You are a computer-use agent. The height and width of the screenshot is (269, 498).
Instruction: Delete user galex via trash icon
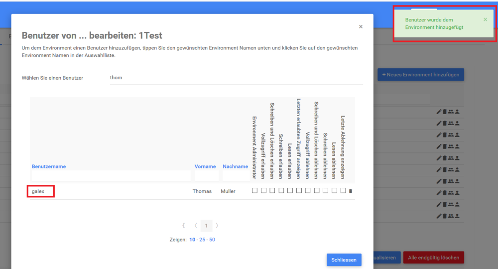(x=351, y=191)
